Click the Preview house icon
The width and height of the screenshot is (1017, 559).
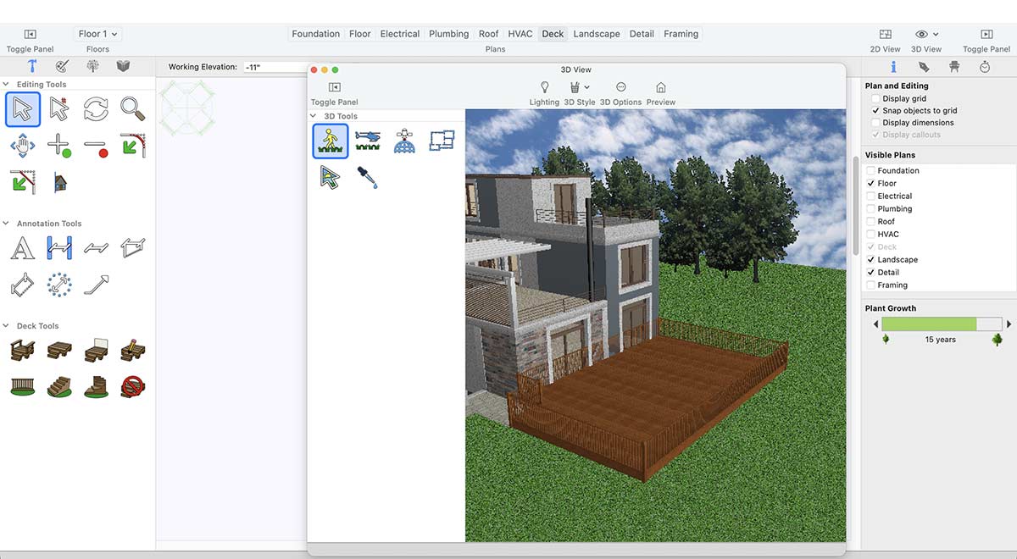click(660, 88)
